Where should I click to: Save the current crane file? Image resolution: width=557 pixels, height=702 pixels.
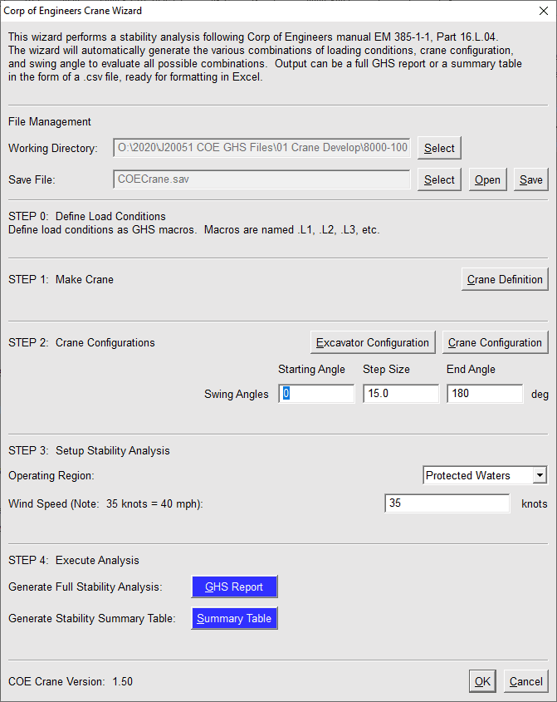click(x=530, y=179)
